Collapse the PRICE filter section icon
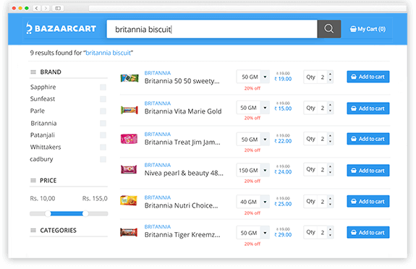Image resolution: width=416 pixels, height=269 pixels. tap(33, 181)
